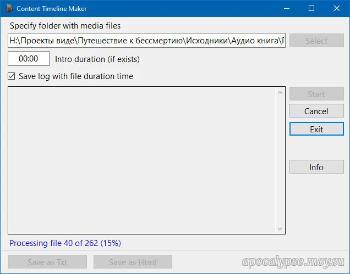Maximize the Content Timeline Maker window
This screenshot has height=274, width=350.
[311, 8]
